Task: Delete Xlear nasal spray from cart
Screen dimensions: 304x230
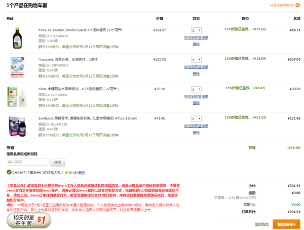Action: click(x=196, y=103)
